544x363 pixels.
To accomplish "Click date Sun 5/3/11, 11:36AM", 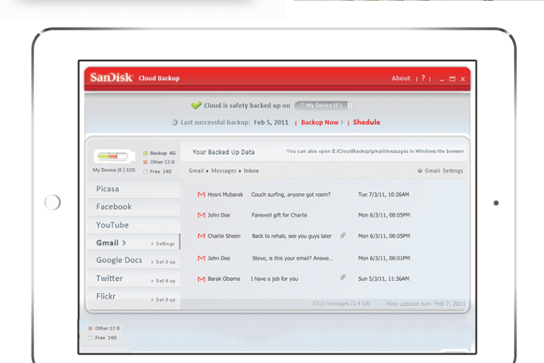I will [x=383, y=279].
